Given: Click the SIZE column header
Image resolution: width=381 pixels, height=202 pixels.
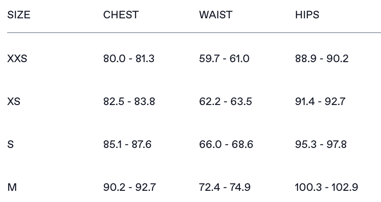Looking at the screenshot, I should click(19, 15).
